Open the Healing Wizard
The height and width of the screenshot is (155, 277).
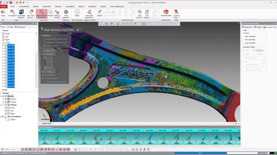coord(57,14)
